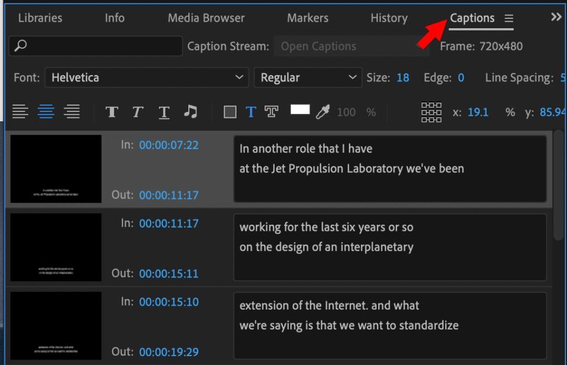Select the caption thumbnail starting 00:00:11:17

56,247
